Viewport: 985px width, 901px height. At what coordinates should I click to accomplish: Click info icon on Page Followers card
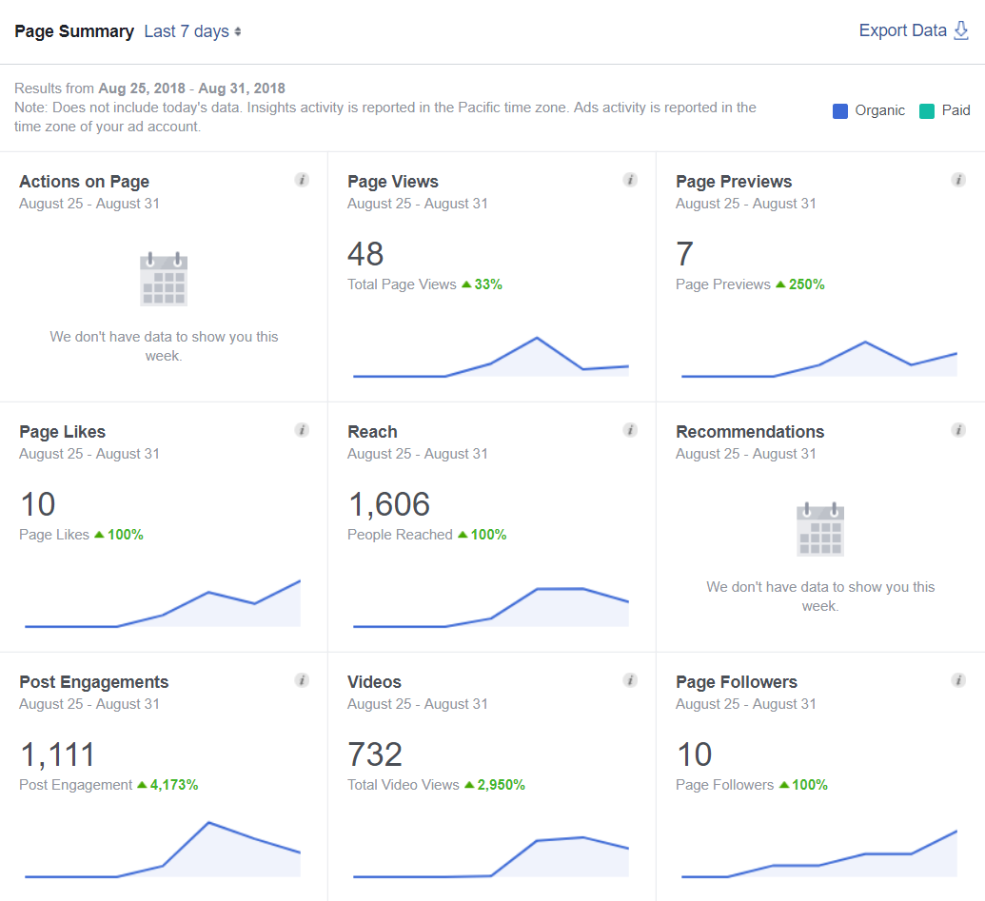pyautogui.click(x=958, y=680)
